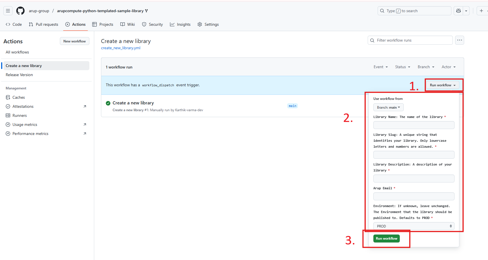
Task: Click the Pull requests tab icon
Action: click(x=31, y=24)
